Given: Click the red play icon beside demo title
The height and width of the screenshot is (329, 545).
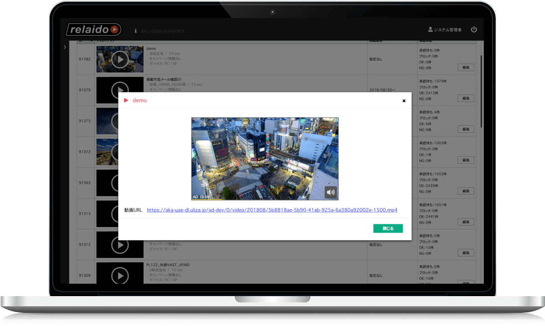Looking at the screenshot, I should click(126, 101).
